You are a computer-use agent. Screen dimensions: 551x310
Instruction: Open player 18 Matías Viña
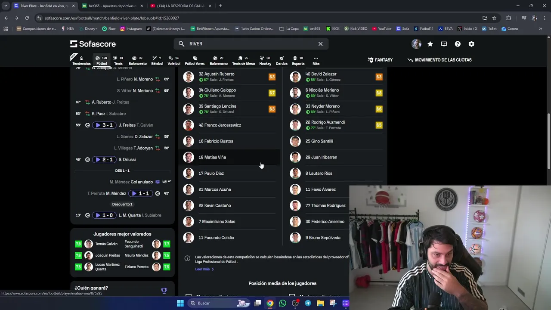229,157
